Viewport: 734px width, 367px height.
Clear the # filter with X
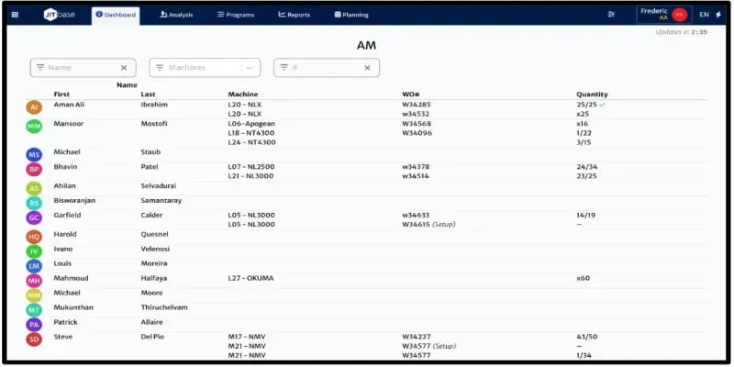368,68
